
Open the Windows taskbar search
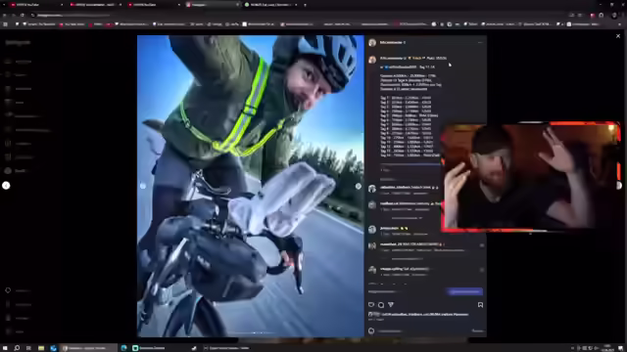click(17, 348)
